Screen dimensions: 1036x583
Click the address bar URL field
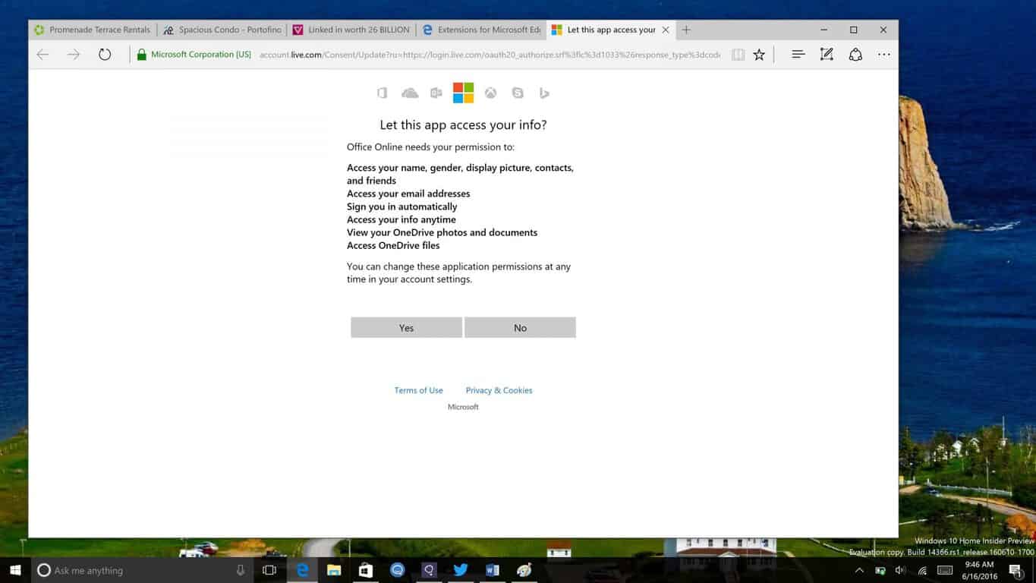pyautogui.click(x=490, y=55)
